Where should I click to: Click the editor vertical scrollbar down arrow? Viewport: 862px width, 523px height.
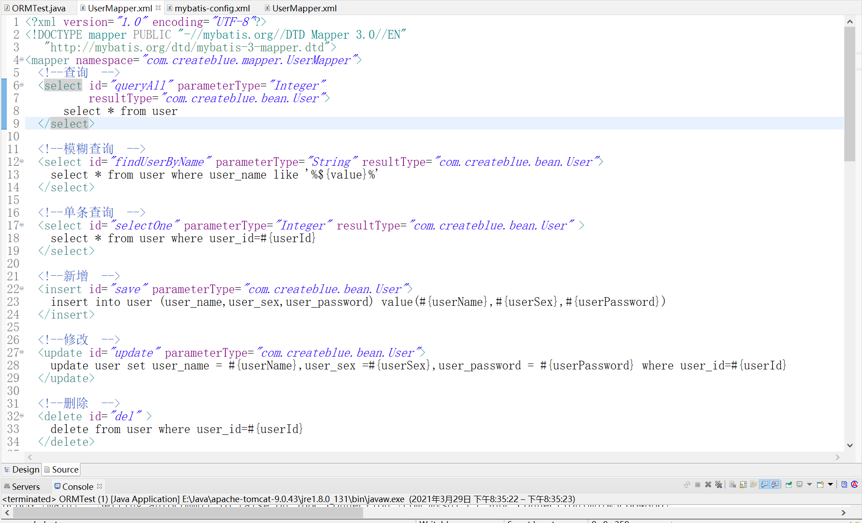[x=850, y=446]
